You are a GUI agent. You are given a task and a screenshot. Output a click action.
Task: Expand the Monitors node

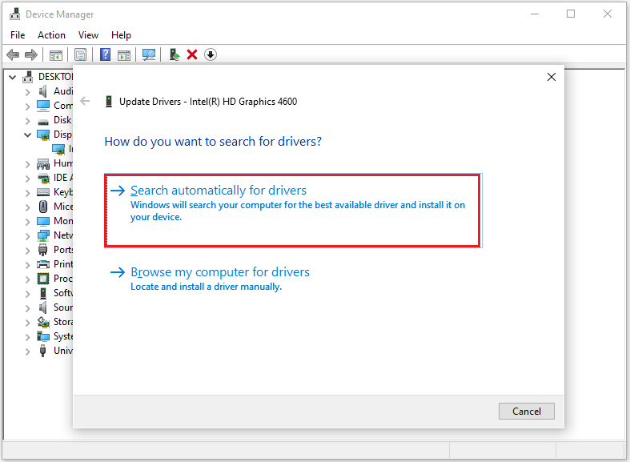coord(27,222)
